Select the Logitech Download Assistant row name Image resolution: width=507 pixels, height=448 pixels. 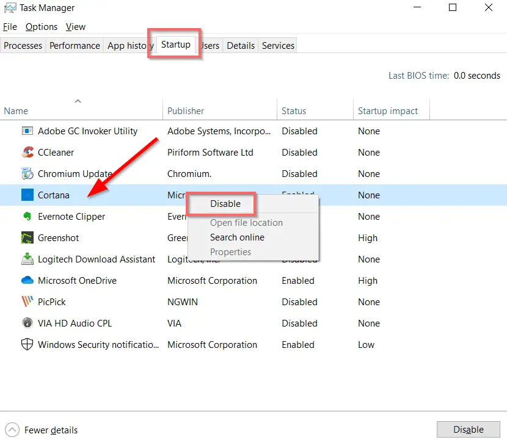coord(97,259)
